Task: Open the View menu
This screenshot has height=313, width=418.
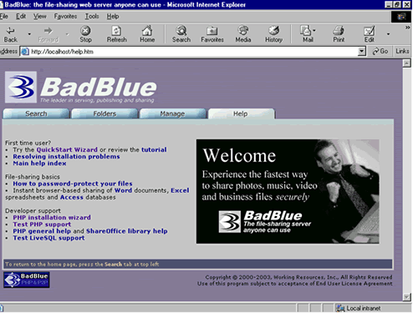Action: tap(40, 17)
